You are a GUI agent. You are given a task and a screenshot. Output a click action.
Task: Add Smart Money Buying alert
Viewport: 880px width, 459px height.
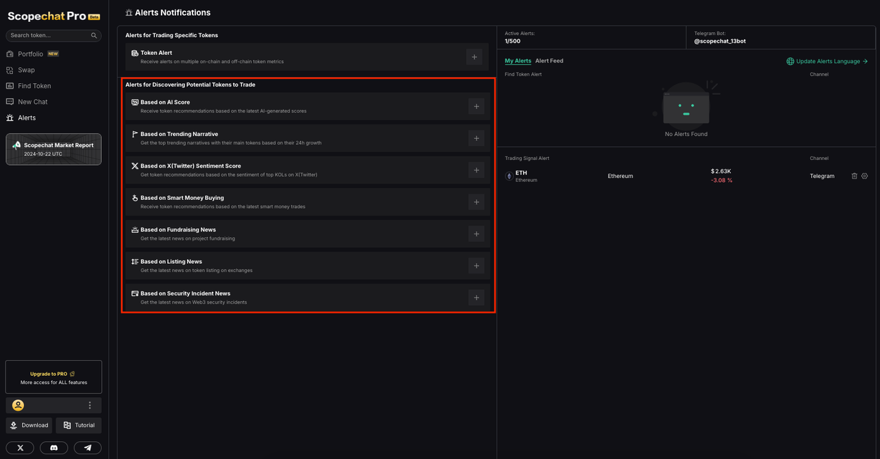[476, 202]
